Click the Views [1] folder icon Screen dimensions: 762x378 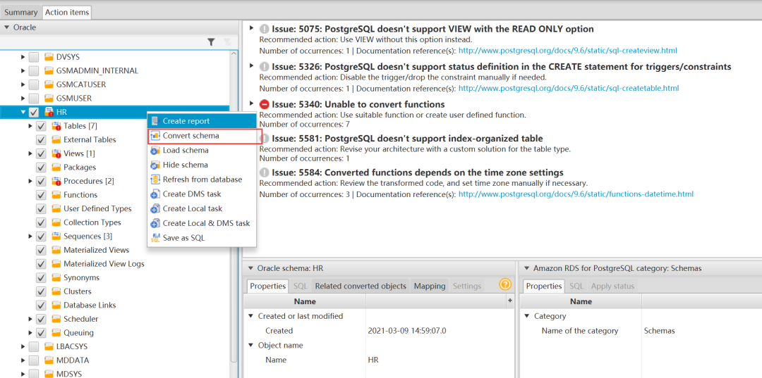[x=56, y=153]
